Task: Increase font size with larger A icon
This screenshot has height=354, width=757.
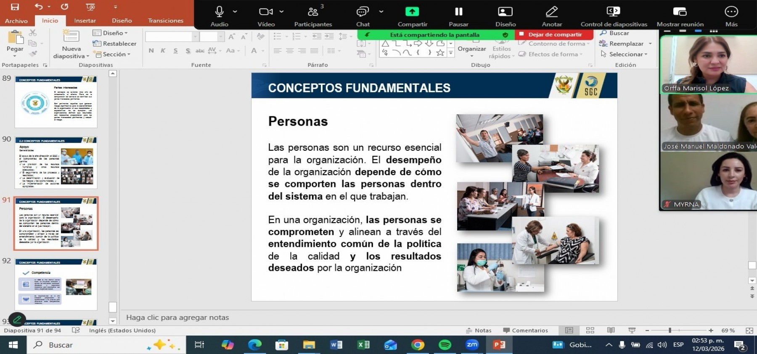Action: coord(232,37)
